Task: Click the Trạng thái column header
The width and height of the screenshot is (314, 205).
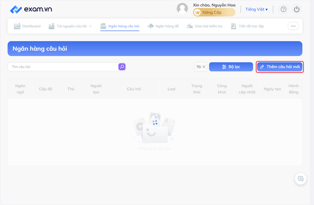Action: [197, 89]
